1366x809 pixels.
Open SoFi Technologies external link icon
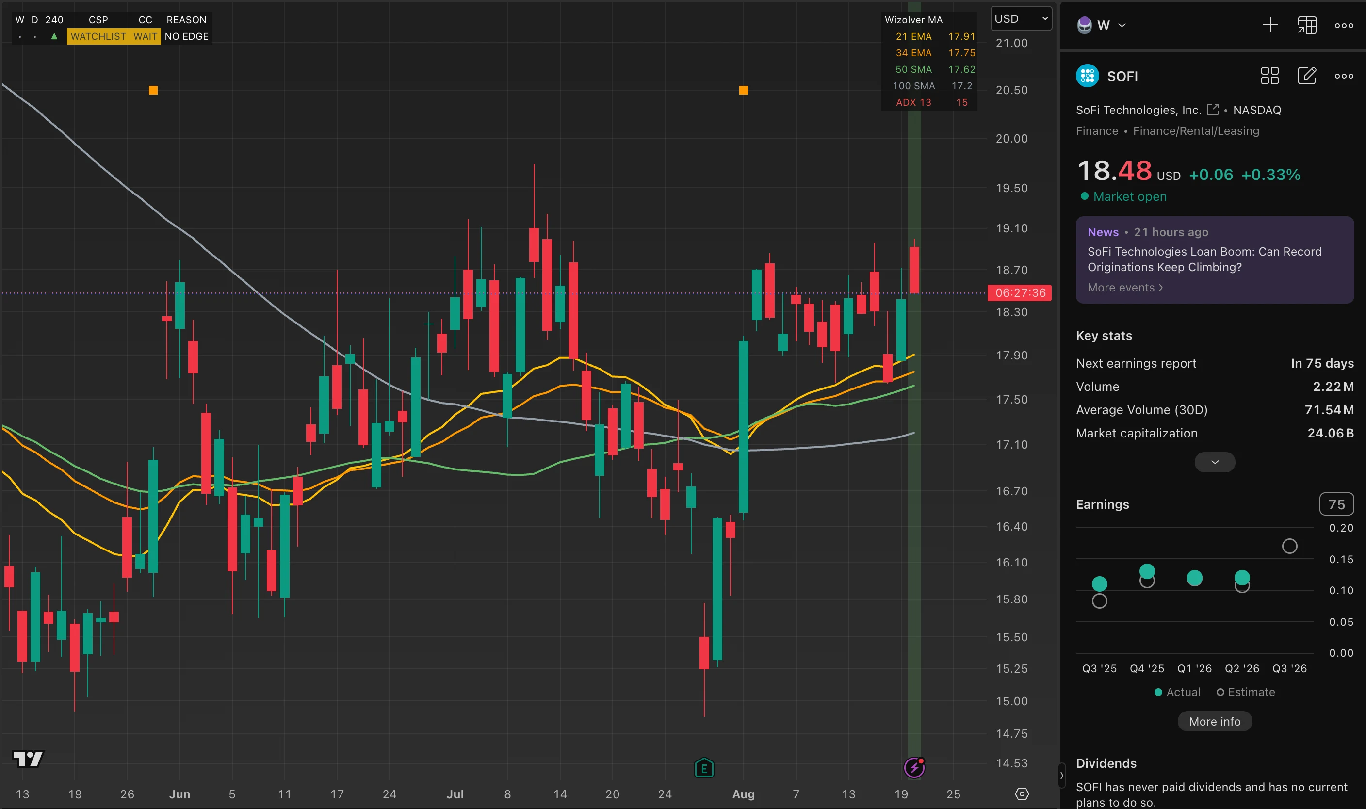click(x=1212, y=110)
